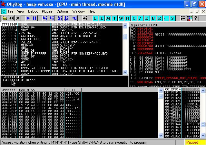Select the CMP EAX,ECX instruction line

[x=62, y=30]
